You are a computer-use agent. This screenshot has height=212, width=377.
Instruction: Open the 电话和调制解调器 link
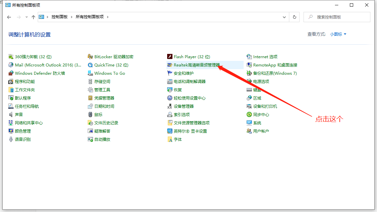click(x=189, y=81)
